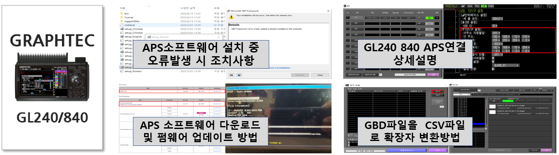Select the license folder icon

pos(121,18)
